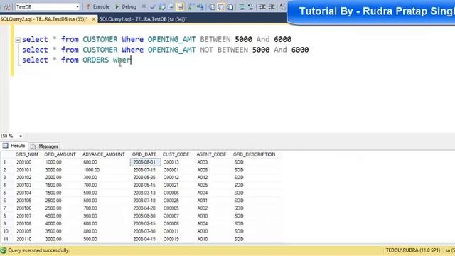Select the C00019 customer code cell
The width and height of the screenshot is (455, 256).
(x=171, y=239)
